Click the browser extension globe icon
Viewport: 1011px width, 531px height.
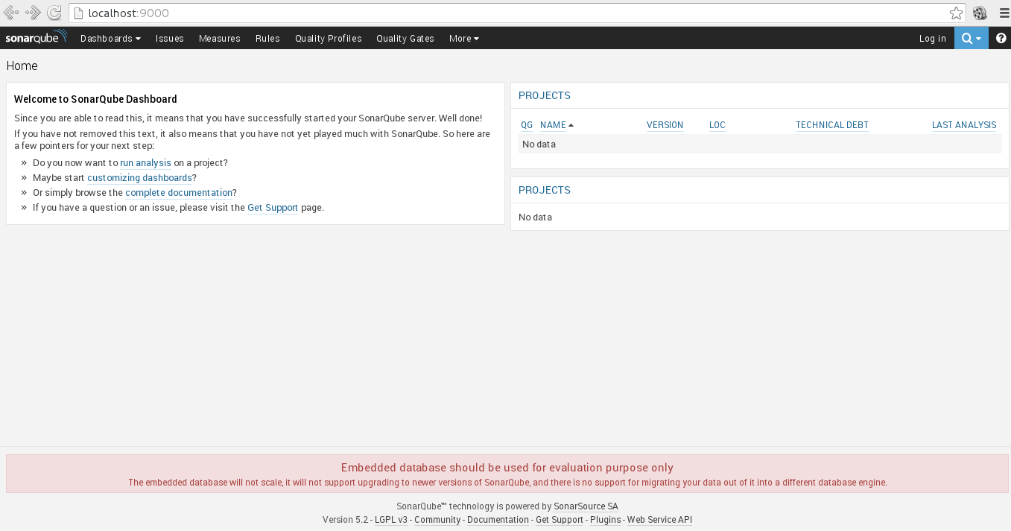(980, 13)
